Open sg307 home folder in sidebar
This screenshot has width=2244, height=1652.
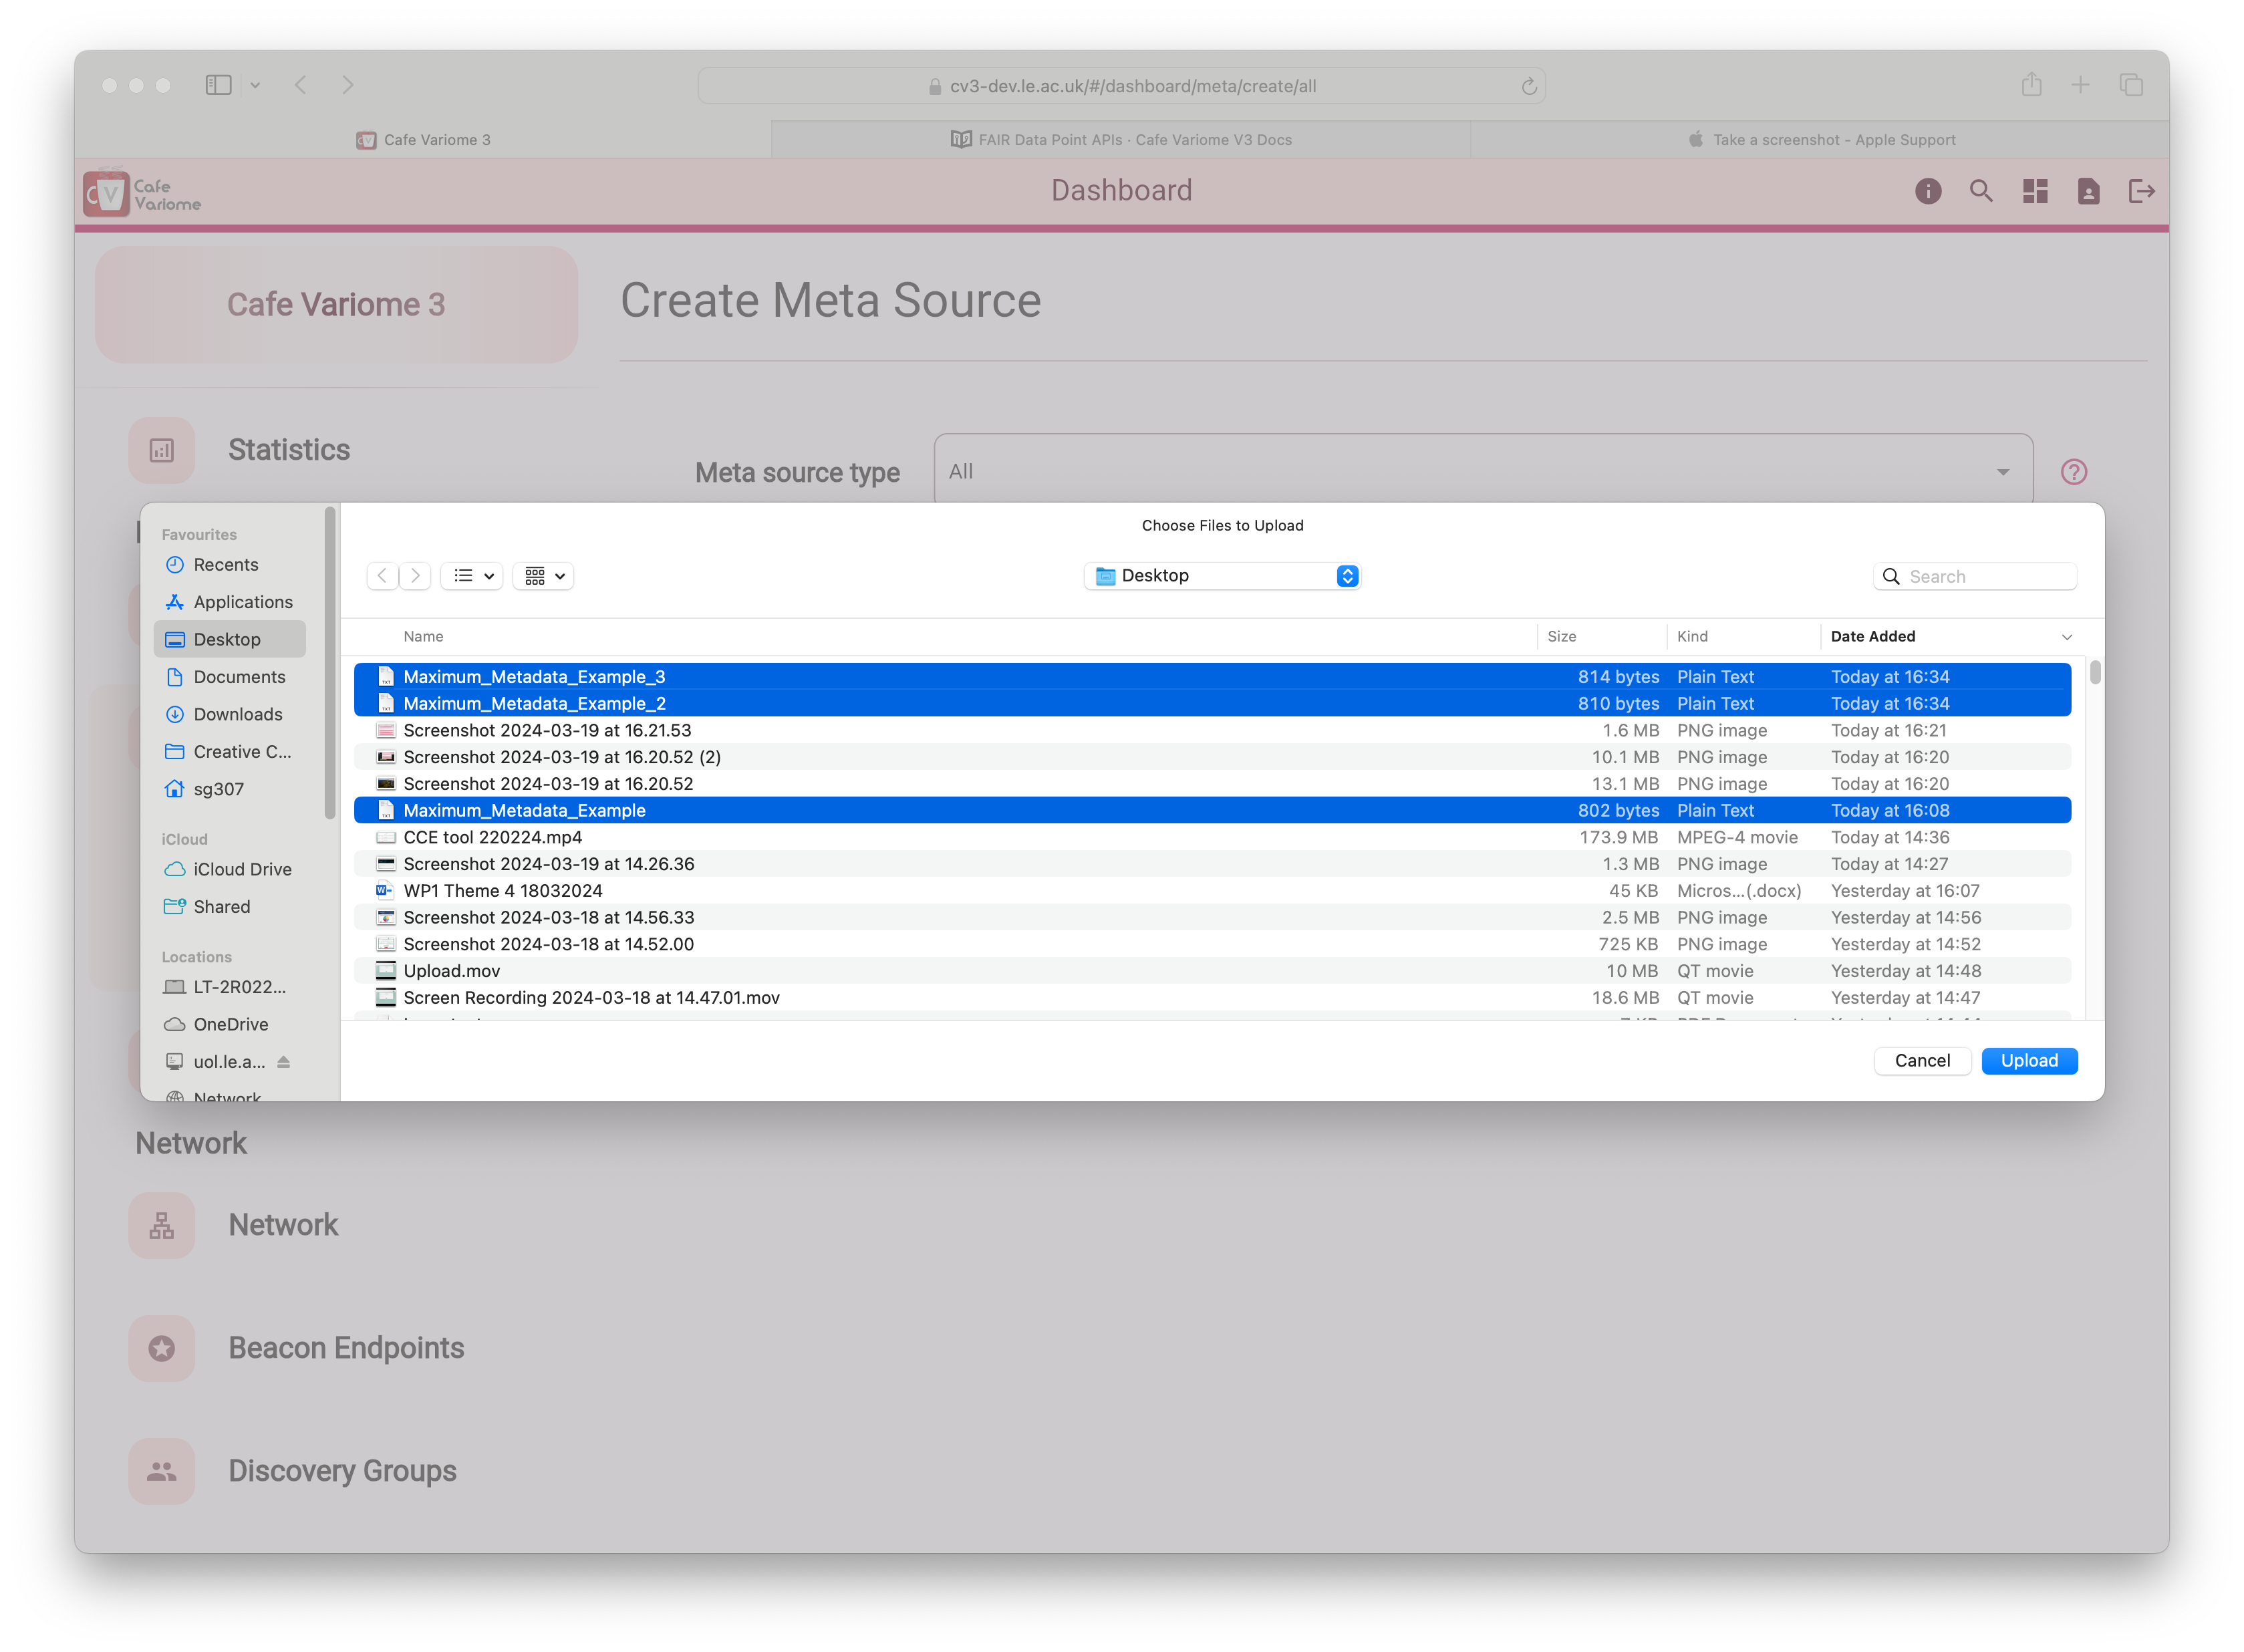click(230, 789)
